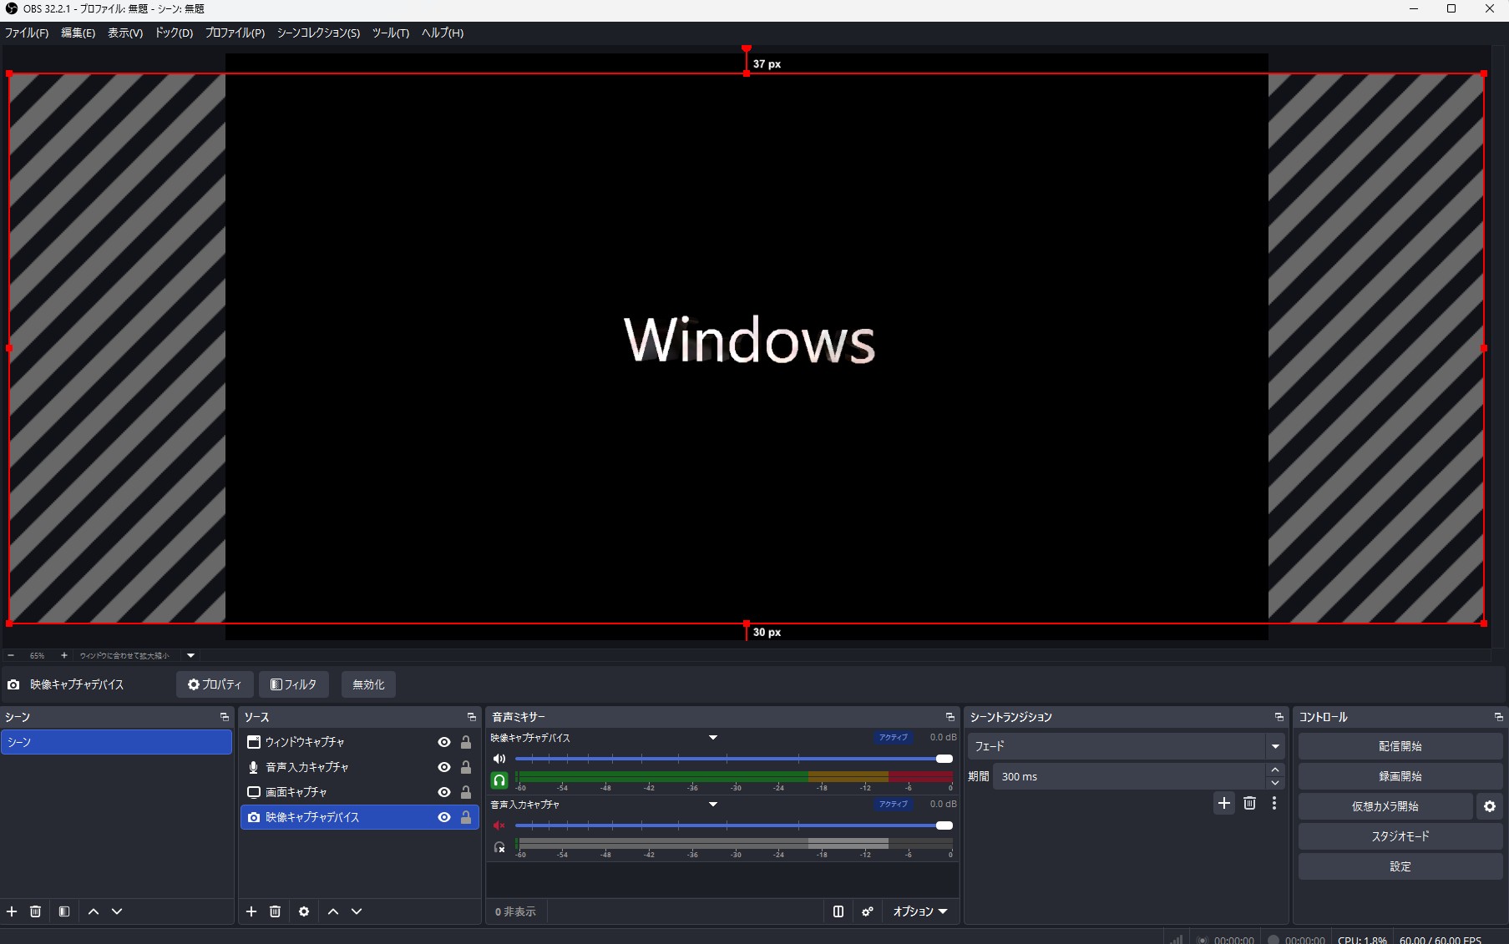
Task: Open フィルタ for the selected source
Action: (x=294, y=684)
